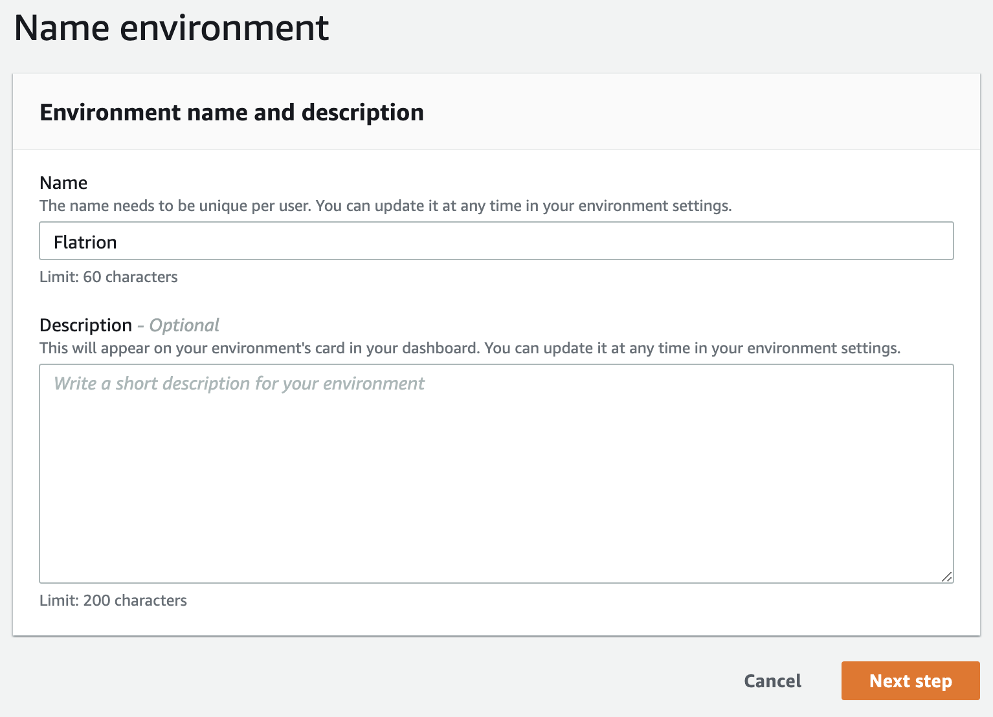Viewport: 993px width, 717px height.
Task: Click the Description field label
Action: 85,325
